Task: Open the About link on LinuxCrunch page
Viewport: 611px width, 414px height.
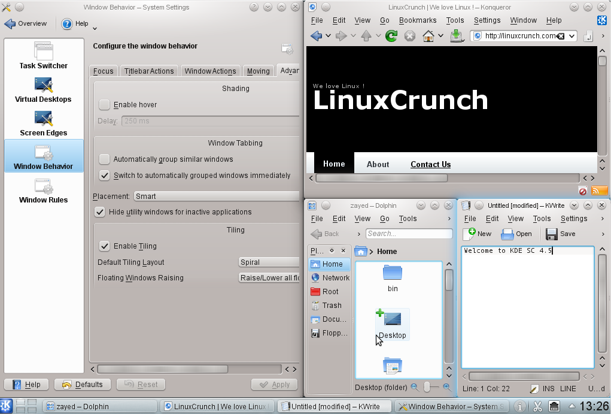Action: (378, 164)
